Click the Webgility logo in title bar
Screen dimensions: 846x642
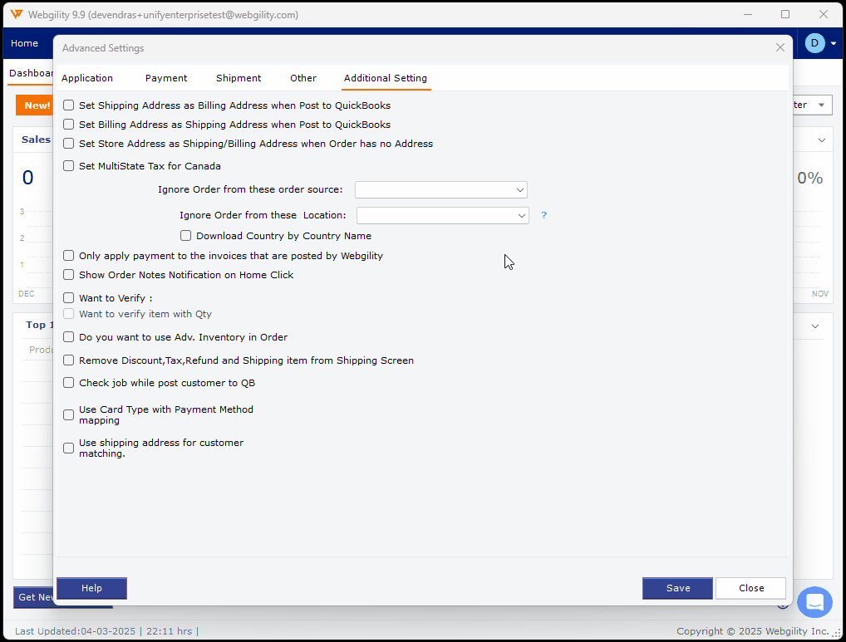coord(16,14)
